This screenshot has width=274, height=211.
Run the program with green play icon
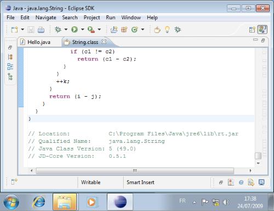point(75,29)
